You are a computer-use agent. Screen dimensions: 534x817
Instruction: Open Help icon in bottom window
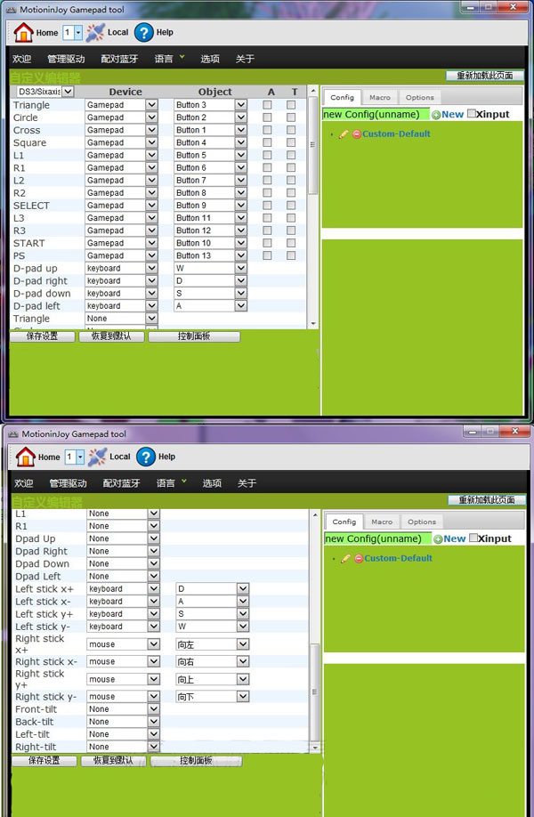[x=146, y=457]
